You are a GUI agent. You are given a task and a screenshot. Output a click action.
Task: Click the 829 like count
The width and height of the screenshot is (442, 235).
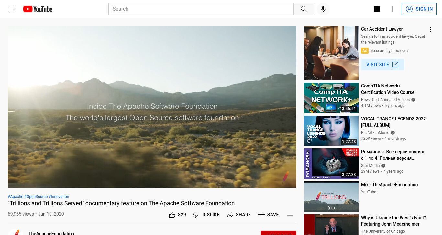pos(182,215)
